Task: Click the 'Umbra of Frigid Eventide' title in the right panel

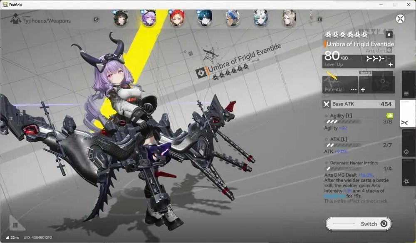Action: [360, 44]
